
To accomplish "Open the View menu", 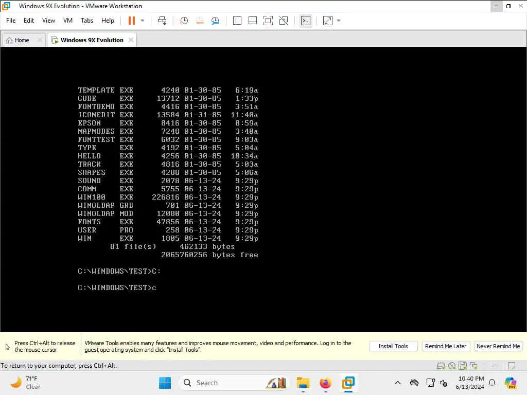I will click(48, 21).
